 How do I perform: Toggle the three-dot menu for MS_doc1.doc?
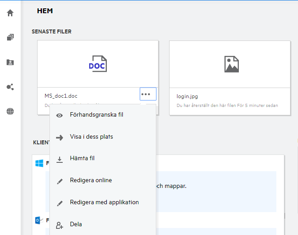coord(148,94)
